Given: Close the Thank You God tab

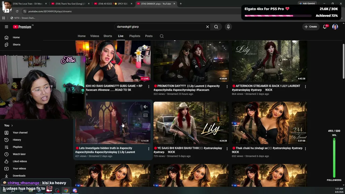Looking at the screenshot, I should [x=89, y=4].
